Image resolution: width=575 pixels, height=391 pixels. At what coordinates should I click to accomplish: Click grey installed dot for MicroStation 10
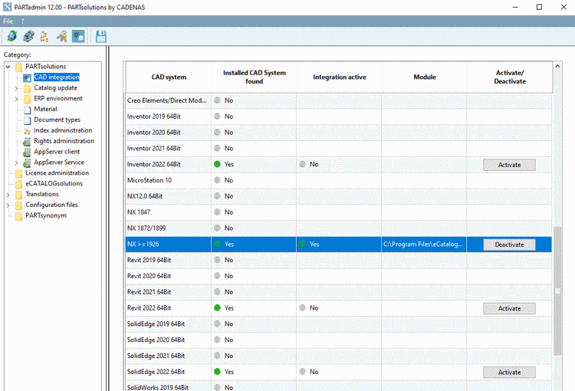pyautogui.click(x=217, y=180)
